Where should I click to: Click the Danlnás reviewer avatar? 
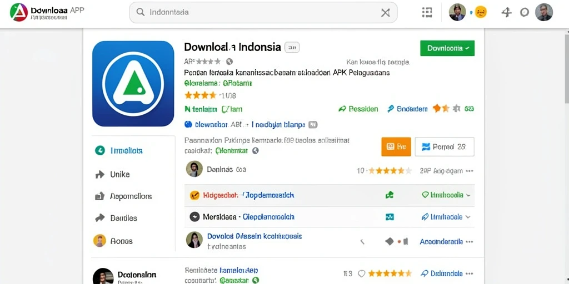pos(194,169)
